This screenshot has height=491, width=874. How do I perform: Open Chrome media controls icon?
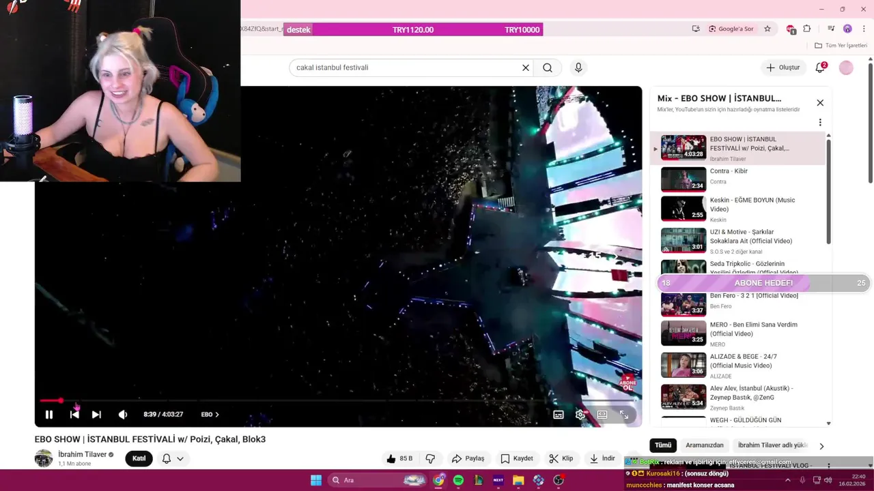click(831, 29)
